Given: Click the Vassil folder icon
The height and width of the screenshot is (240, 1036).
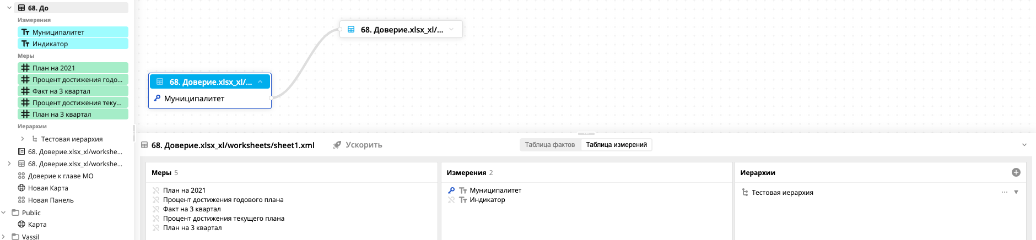Looking at the screenshot, I should point(15,237).
